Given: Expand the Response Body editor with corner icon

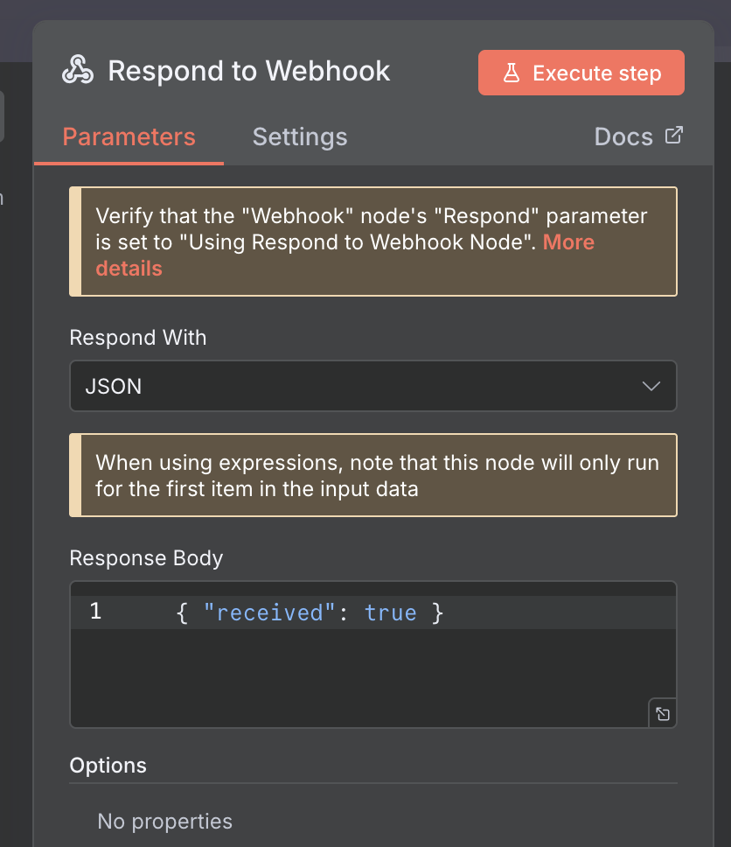Looking at the screenshot, I should point(663,714).
